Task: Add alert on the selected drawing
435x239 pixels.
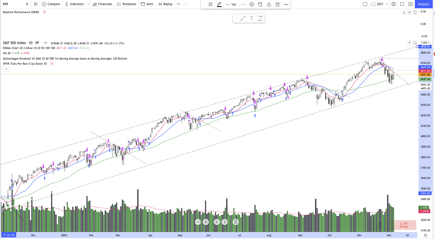Action: pos(260,4)
